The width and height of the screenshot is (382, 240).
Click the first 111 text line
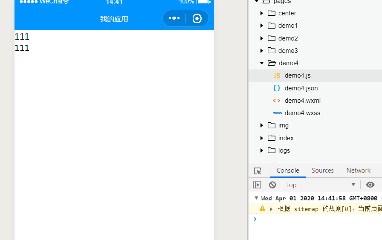pyautogui.click(x=22, y=37)
